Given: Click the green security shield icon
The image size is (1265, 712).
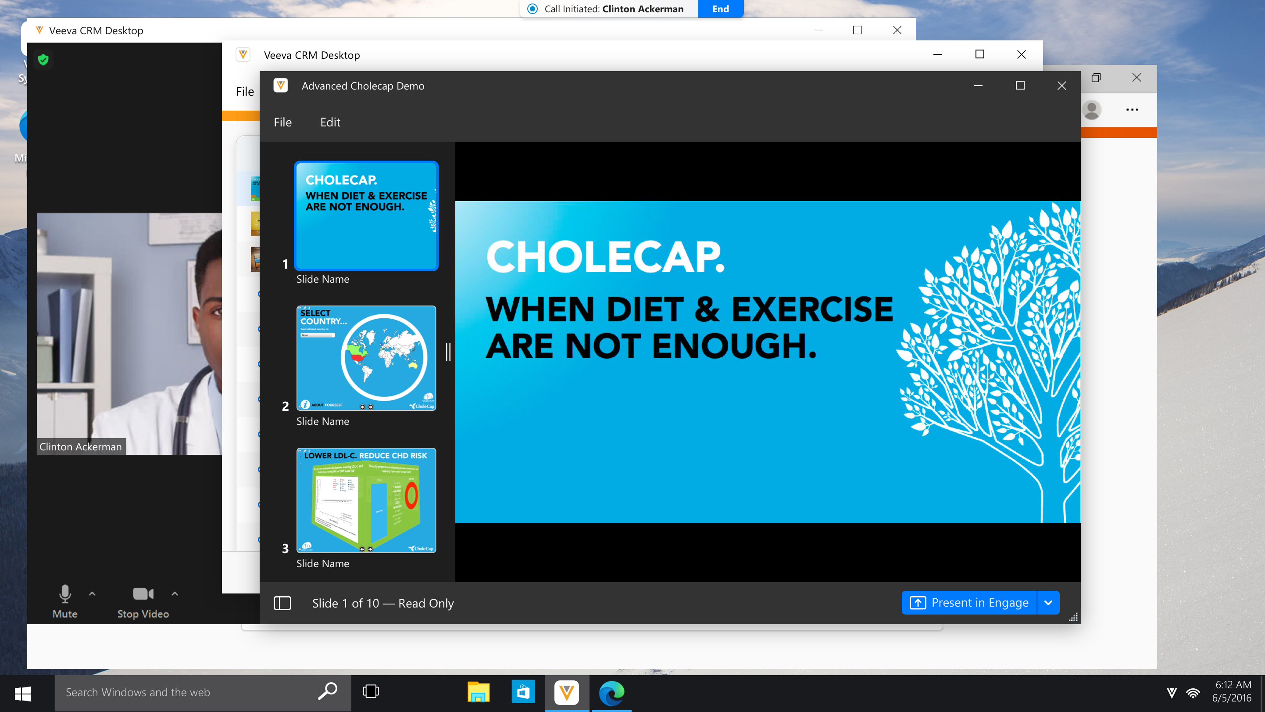Looking at the screenshot, I should tap(43, 60).
